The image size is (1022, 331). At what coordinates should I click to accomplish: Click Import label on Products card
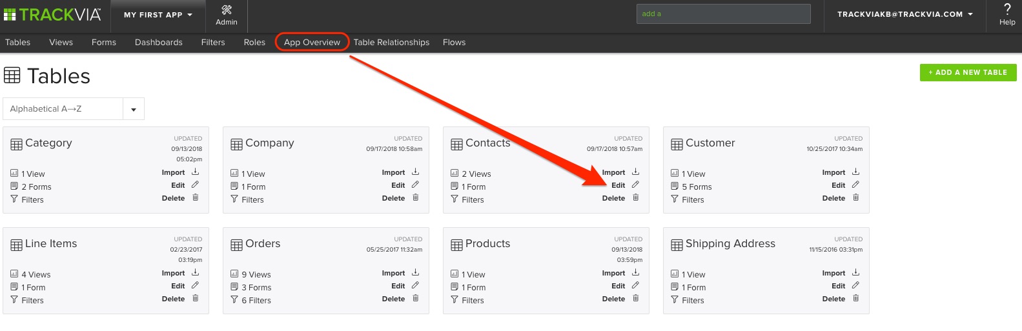[613, 273]
